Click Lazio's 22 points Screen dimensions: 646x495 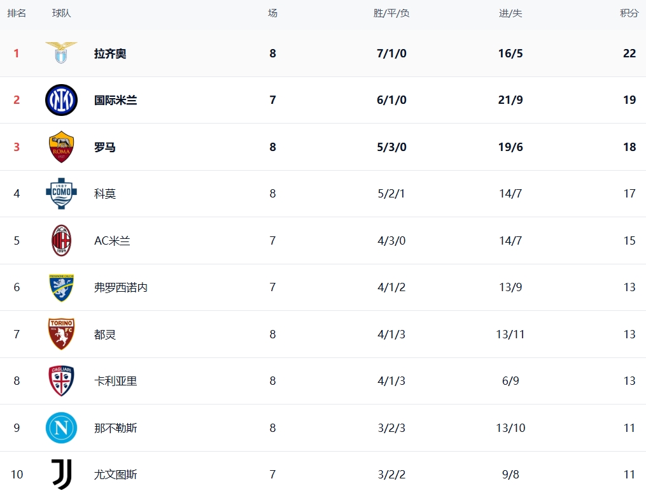(629, 54)
